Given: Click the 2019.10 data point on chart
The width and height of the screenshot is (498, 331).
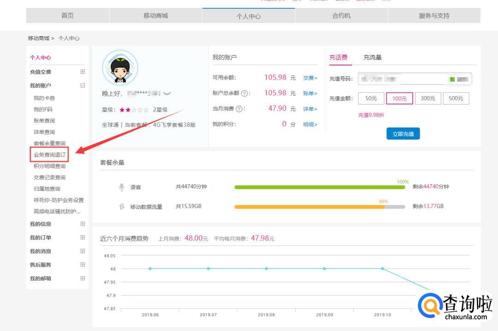Looking at the screenshot, I should pyautogui.click(x=382, y=268).
